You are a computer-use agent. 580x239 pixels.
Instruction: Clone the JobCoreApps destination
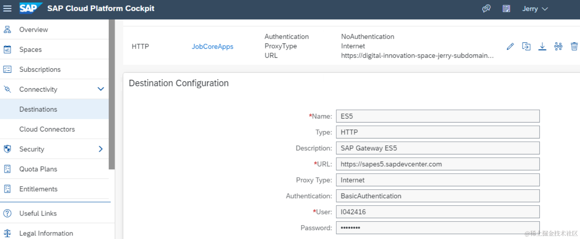point(526,46)
